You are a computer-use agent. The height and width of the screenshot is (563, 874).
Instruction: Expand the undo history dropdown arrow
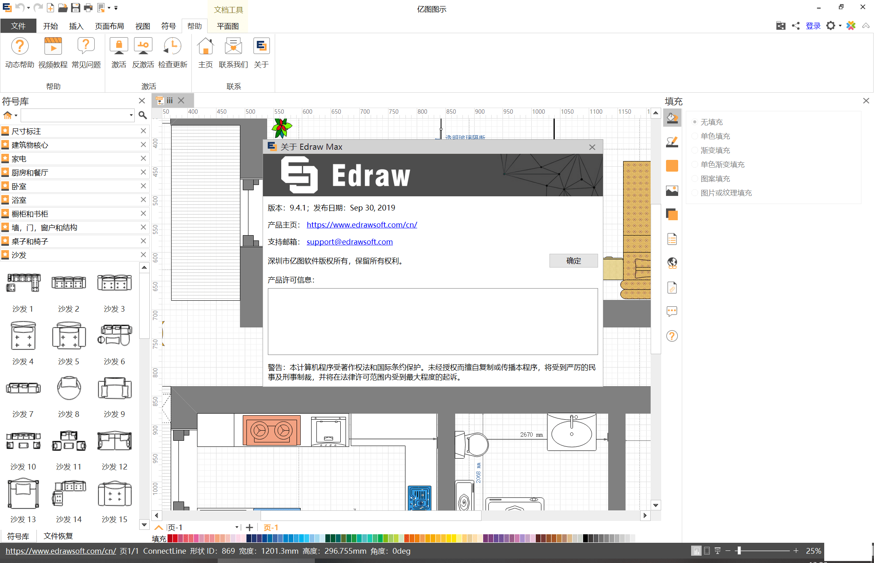pos(28,8)
